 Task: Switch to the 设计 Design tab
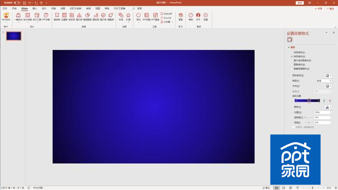point(44,8)
